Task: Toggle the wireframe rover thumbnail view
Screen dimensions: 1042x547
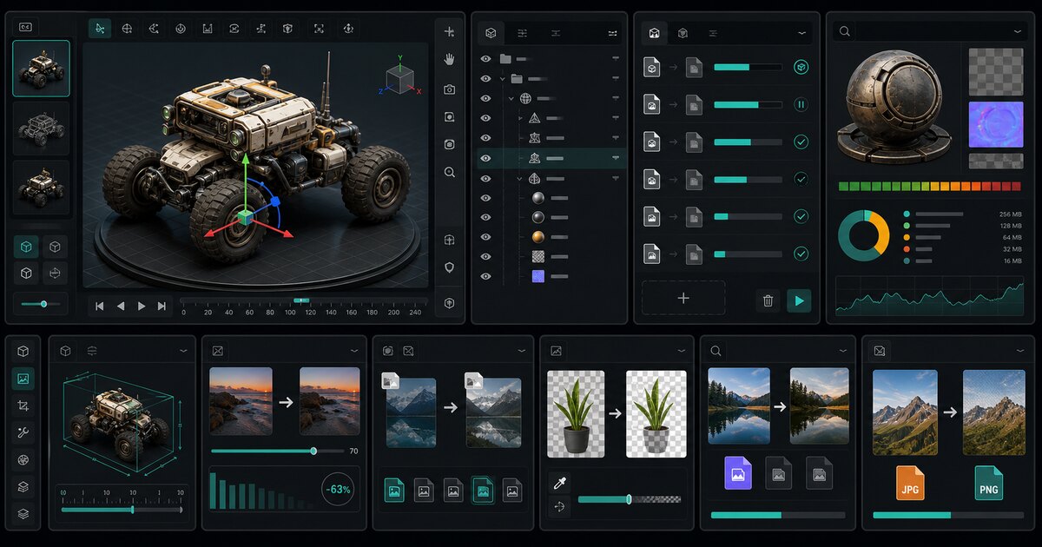Action: tap(41, 129)
